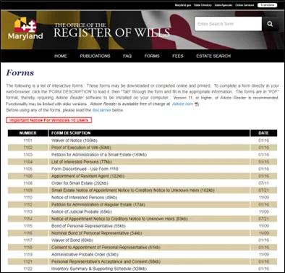Open the ESTATE SEARCH navigation item

point(213,56)
